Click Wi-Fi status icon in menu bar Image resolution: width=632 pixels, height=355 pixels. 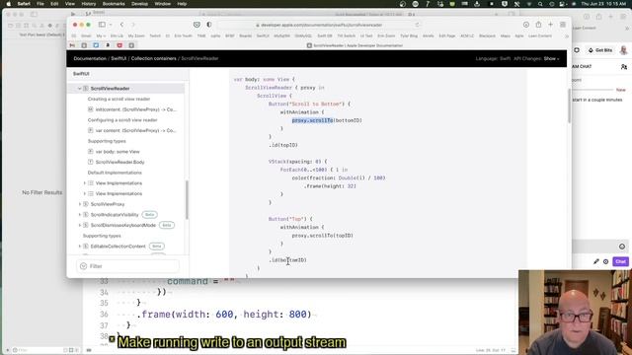tap(529, 4)
